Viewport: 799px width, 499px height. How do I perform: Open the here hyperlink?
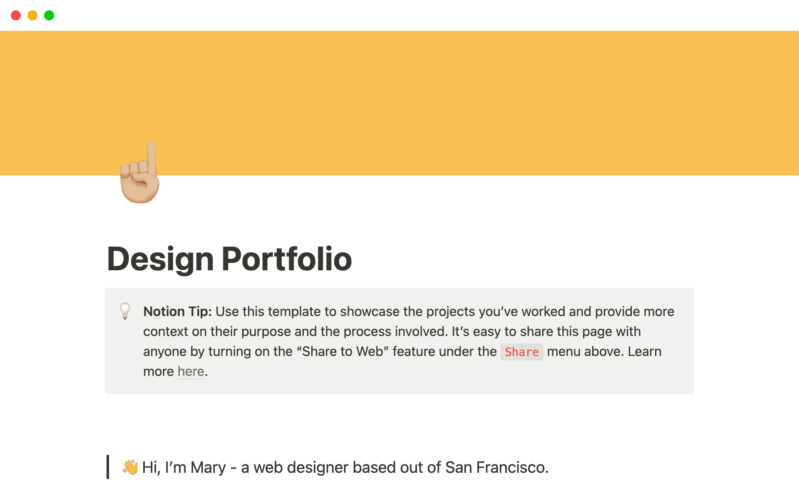[191, 371]
